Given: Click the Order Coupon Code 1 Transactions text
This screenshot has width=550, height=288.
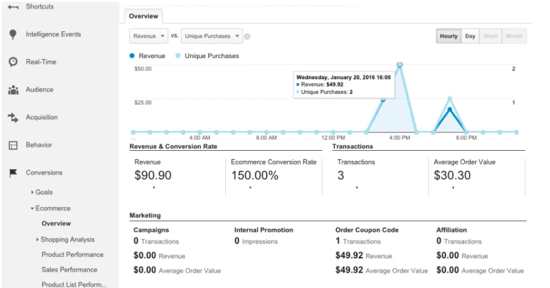Looking at the screenshot, I should tap(358, 241).
